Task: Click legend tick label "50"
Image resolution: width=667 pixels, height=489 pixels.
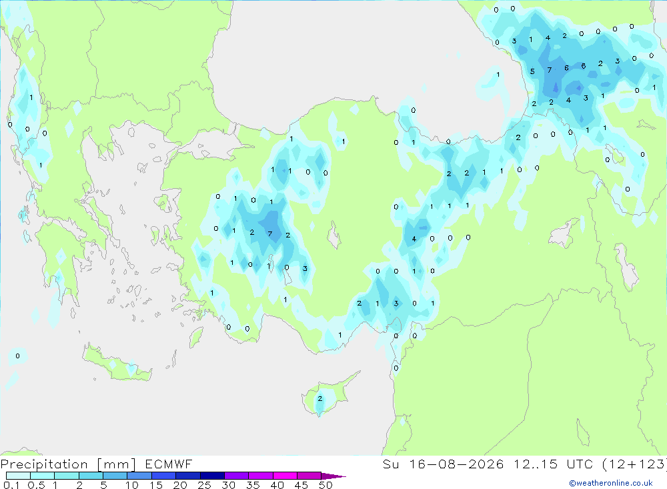Action: coord(325,485)
